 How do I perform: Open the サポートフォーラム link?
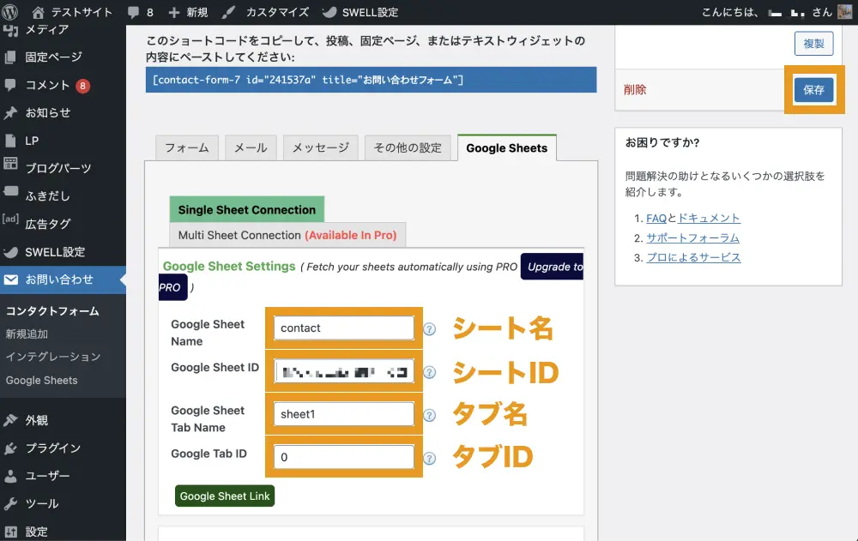click(x=692, y=237)
